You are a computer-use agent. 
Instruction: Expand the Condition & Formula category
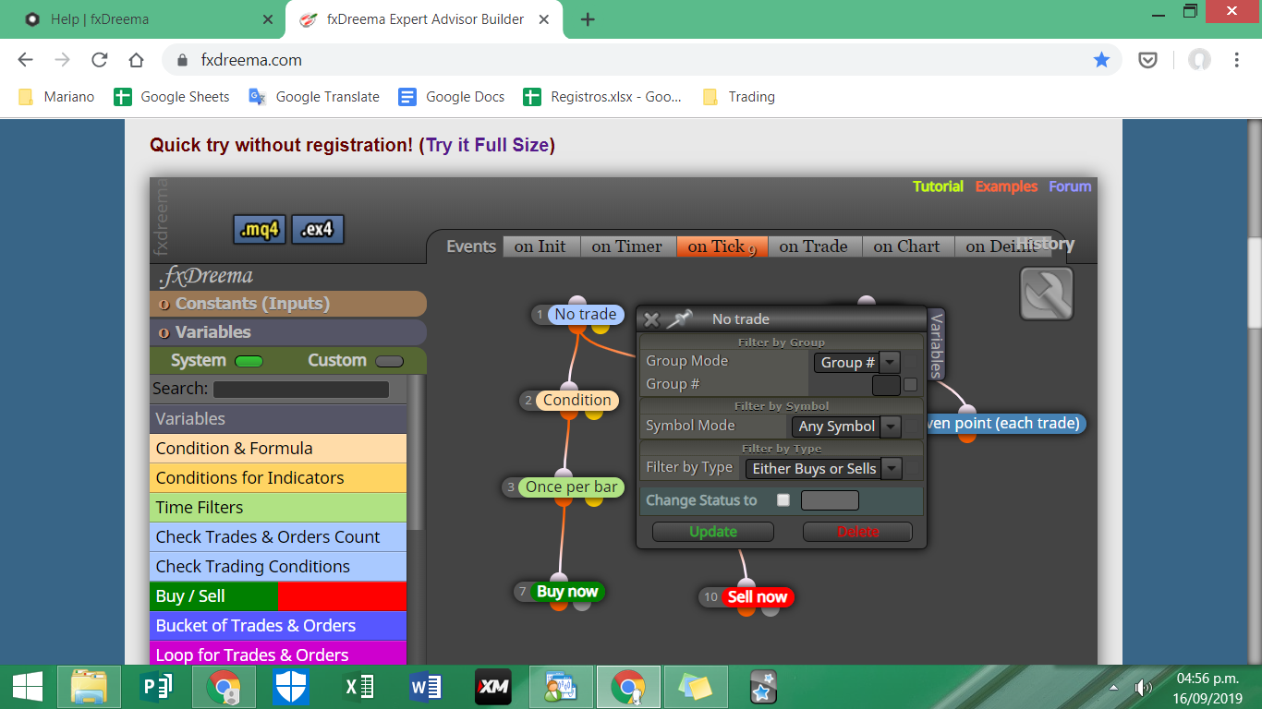click(278, 449)
